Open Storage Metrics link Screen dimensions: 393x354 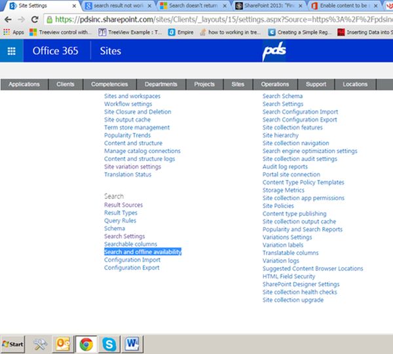point(283,190)
